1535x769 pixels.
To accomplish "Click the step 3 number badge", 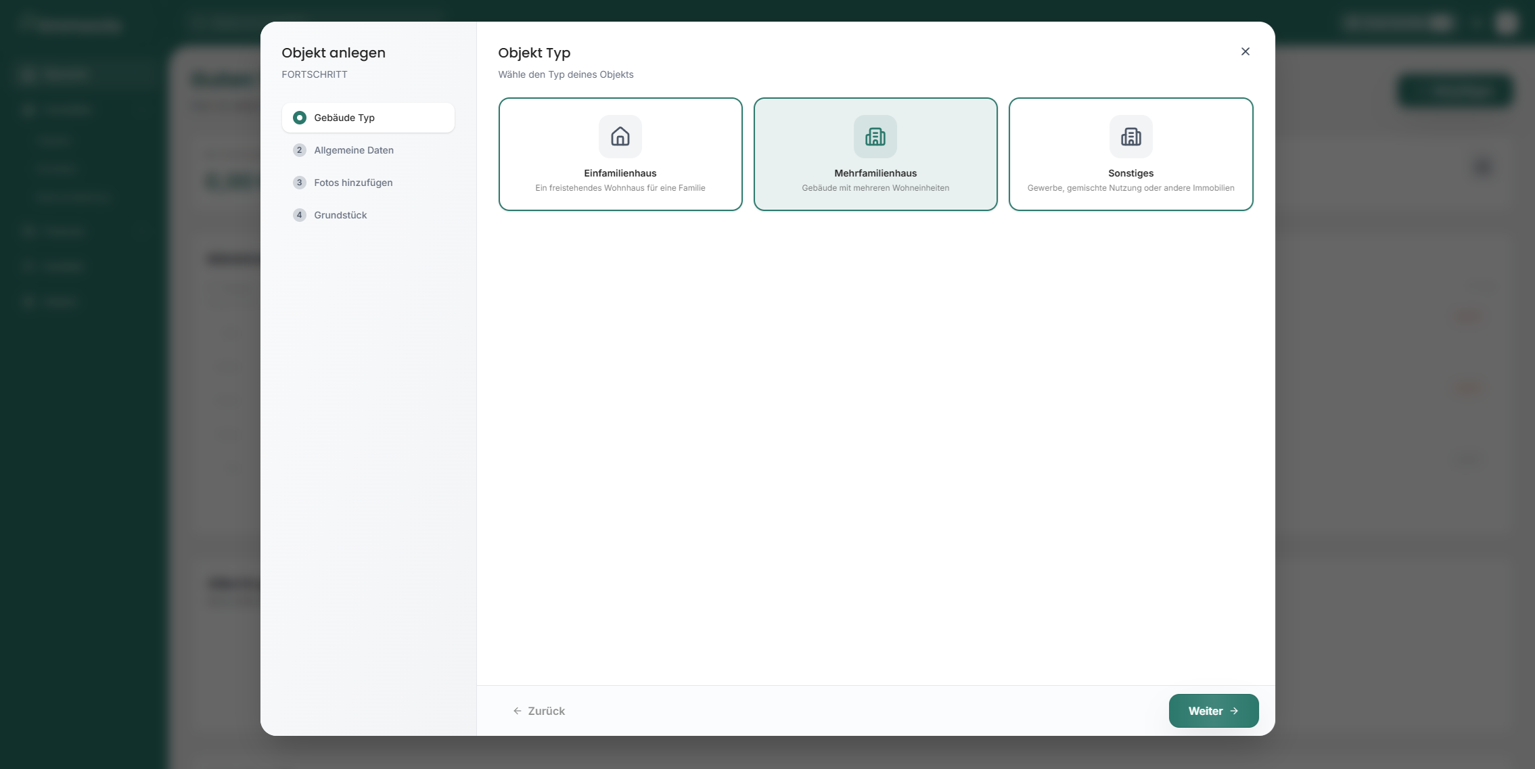I will [299, 183].
